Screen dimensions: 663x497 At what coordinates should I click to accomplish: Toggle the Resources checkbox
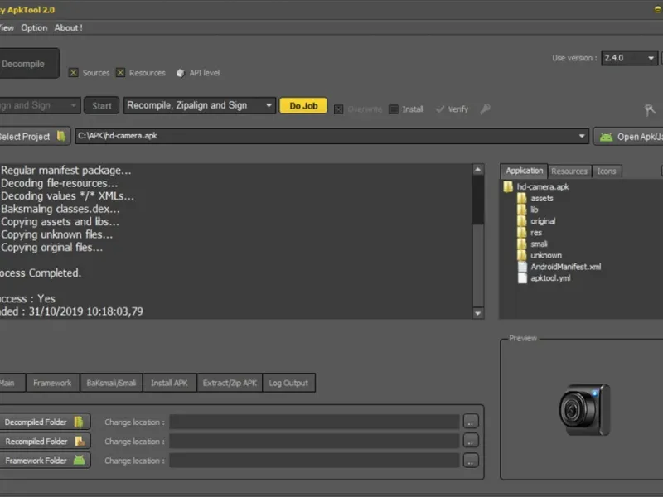click(x=121, y=73)
